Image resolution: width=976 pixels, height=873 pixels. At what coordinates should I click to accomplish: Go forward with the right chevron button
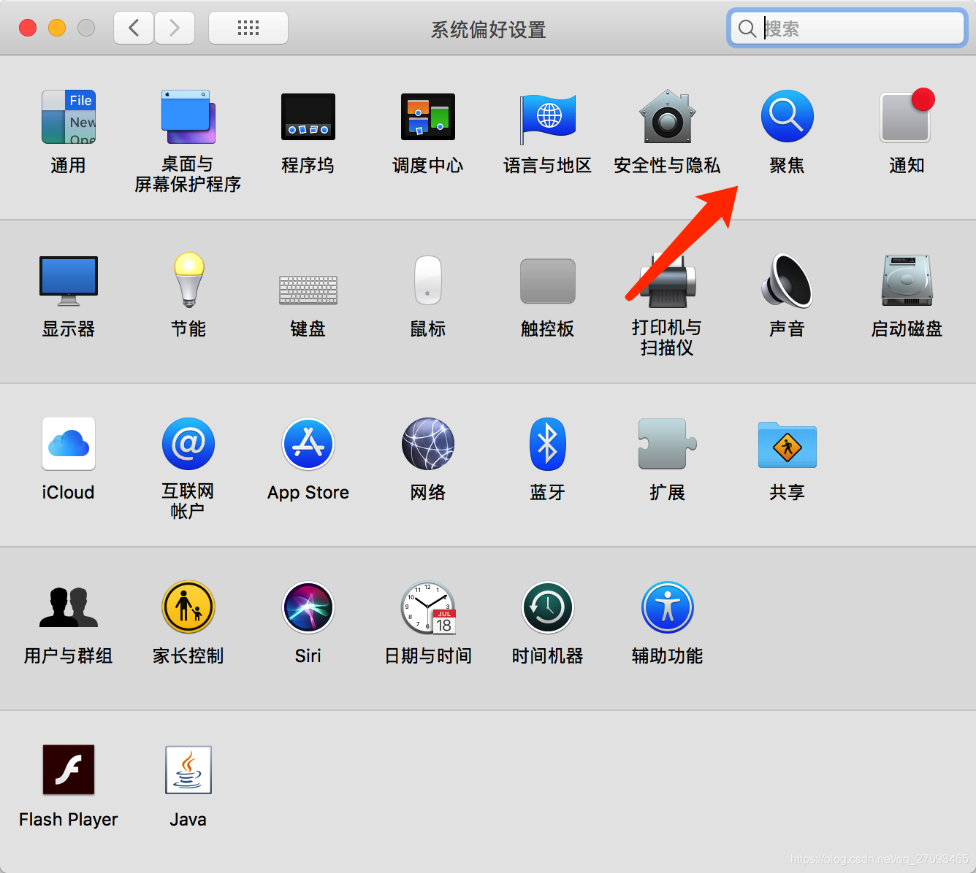coord(175,28)
